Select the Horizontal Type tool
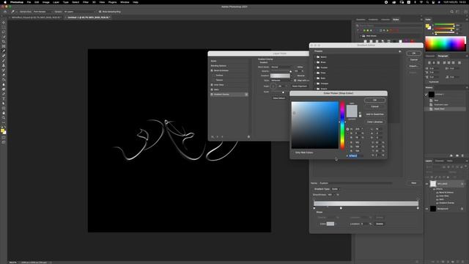This screenshot has height=264, width=469. coord(4,99)
